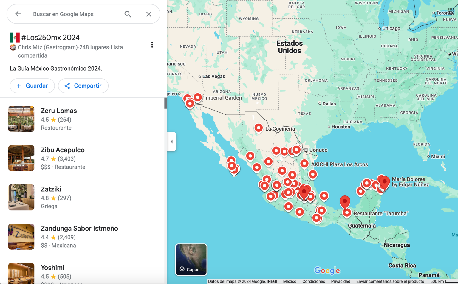Collapse the side panel with the arrow
This screenshot has height=284, width=458.
[x=172, y=142]
